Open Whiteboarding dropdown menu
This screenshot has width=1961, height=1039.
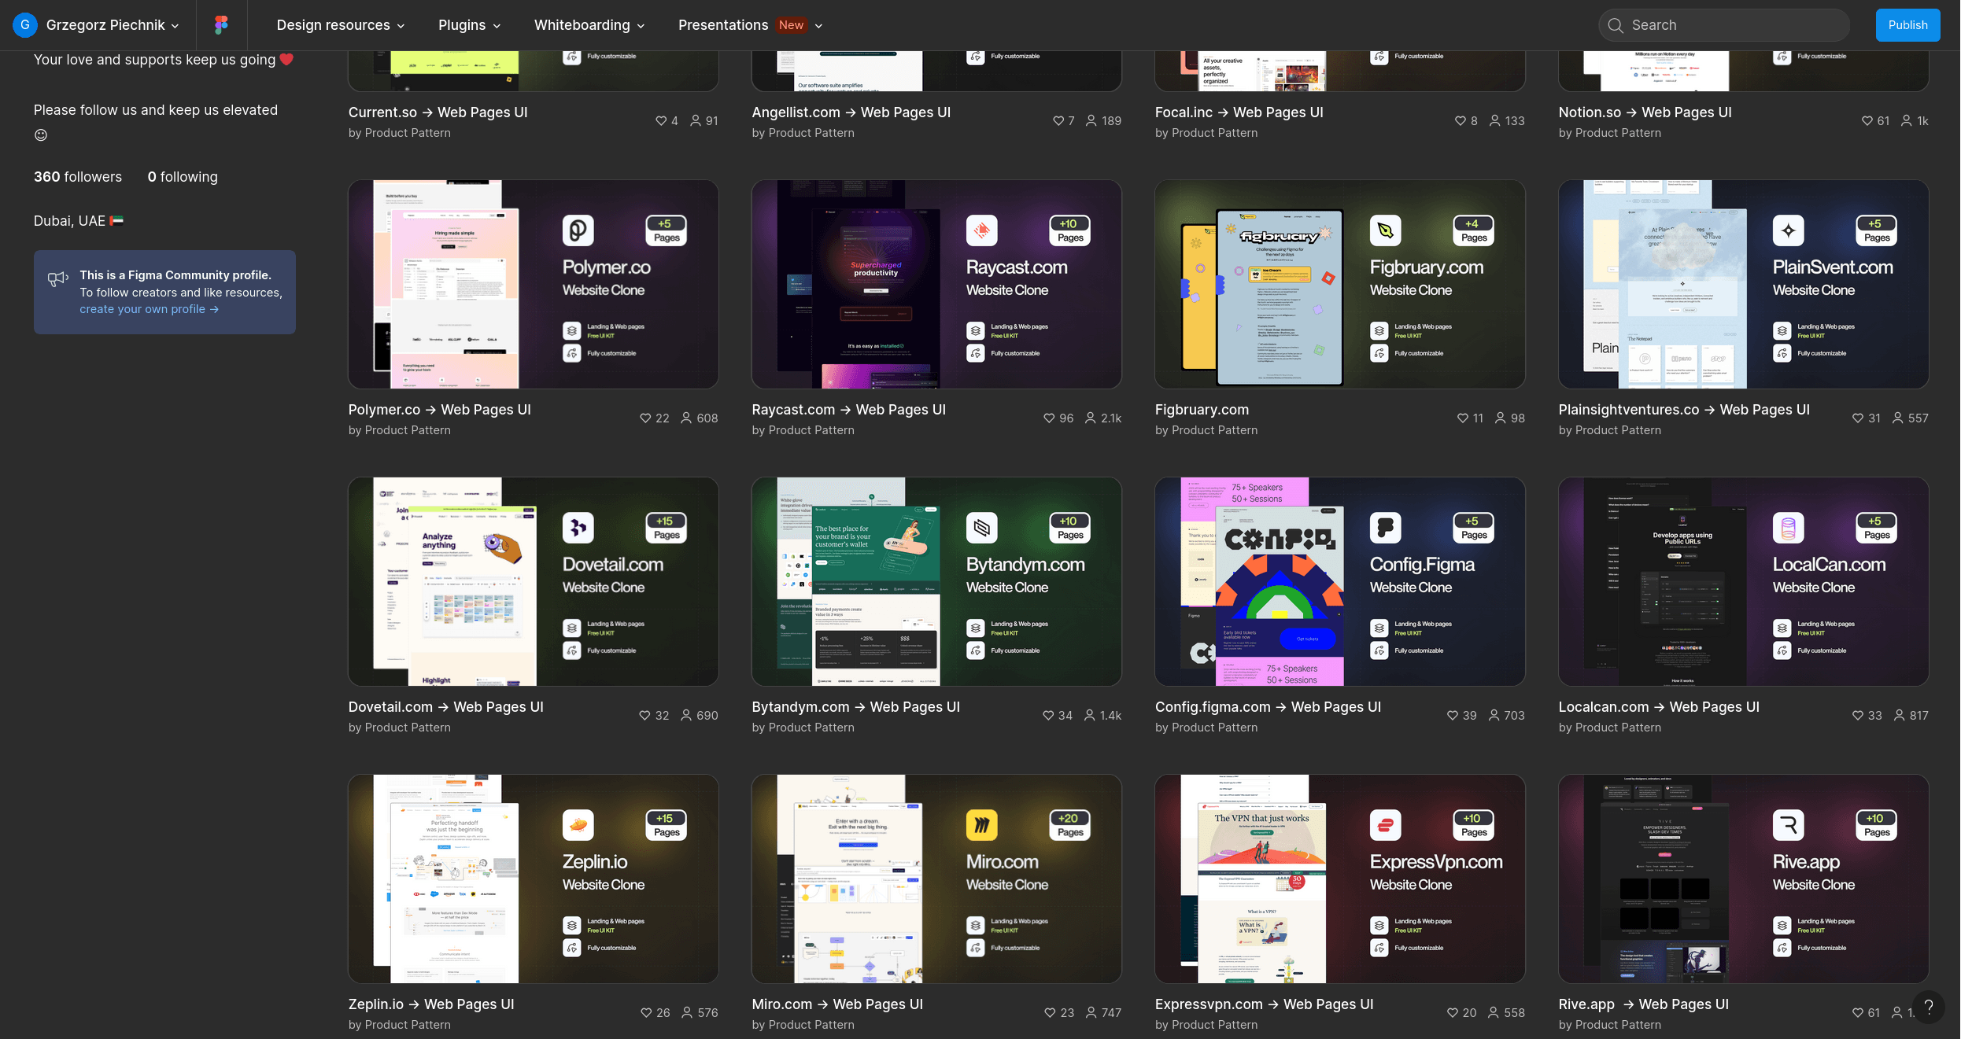click(x=589, y=25)
